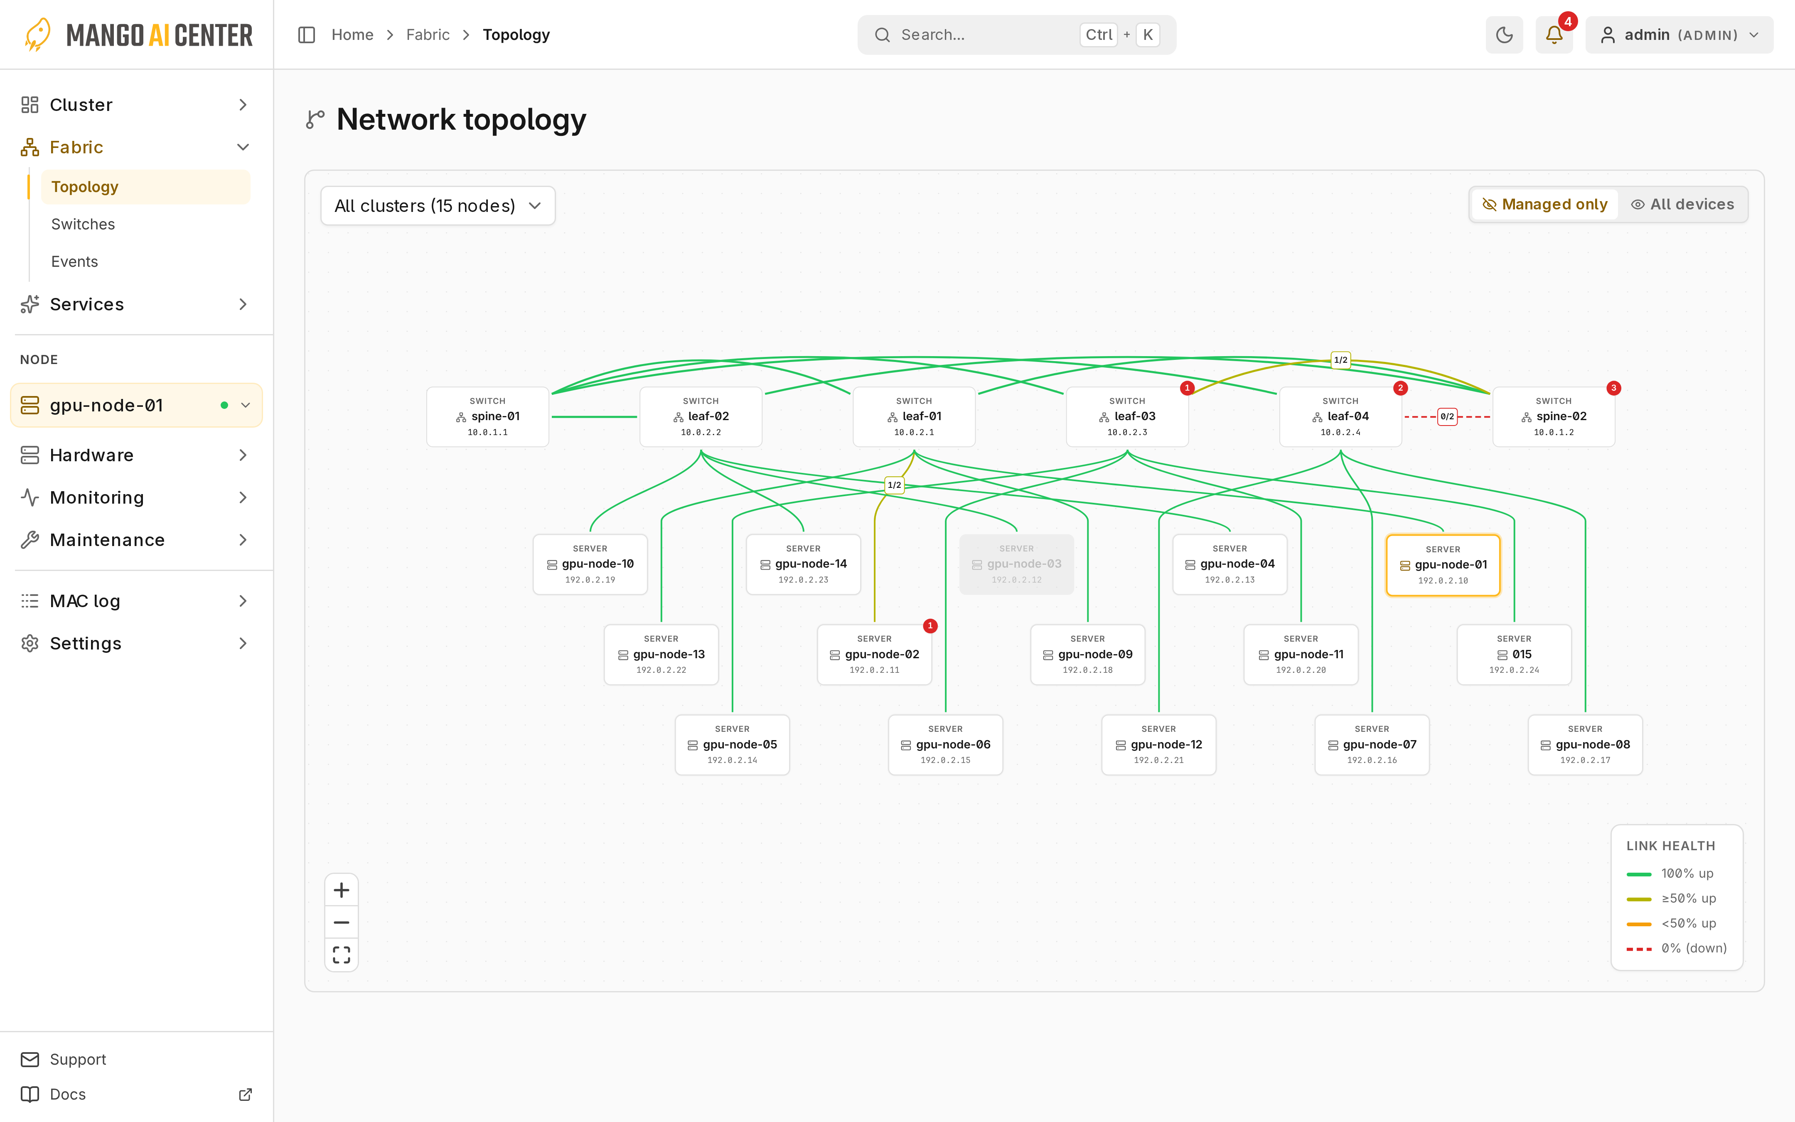Open the Docs external link
This screenshot has height=1122, width=1795.
136,1094
